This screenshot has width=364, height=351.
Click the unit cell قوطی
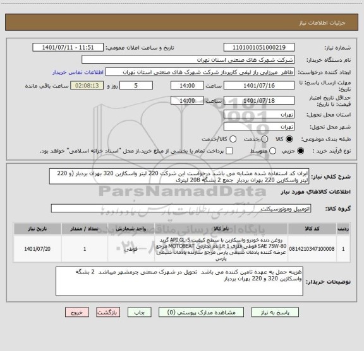pos(131,249)
